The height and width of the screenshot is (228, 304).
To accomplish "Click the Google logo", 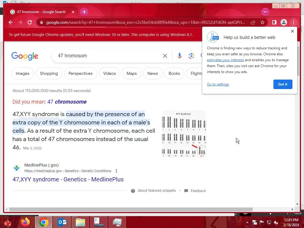I will (x=25, y=56).
